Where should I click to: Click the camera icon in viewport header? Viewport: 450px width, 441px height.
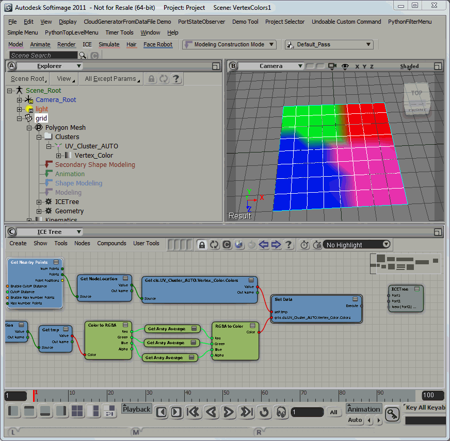[x=332, y=66]
